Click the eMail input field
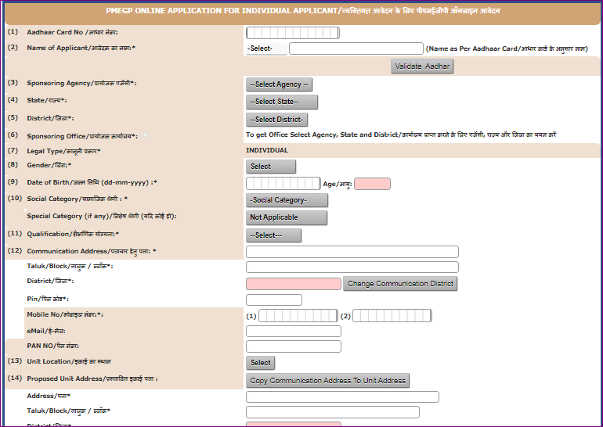The image size is (603, 427). pos(293,332)
